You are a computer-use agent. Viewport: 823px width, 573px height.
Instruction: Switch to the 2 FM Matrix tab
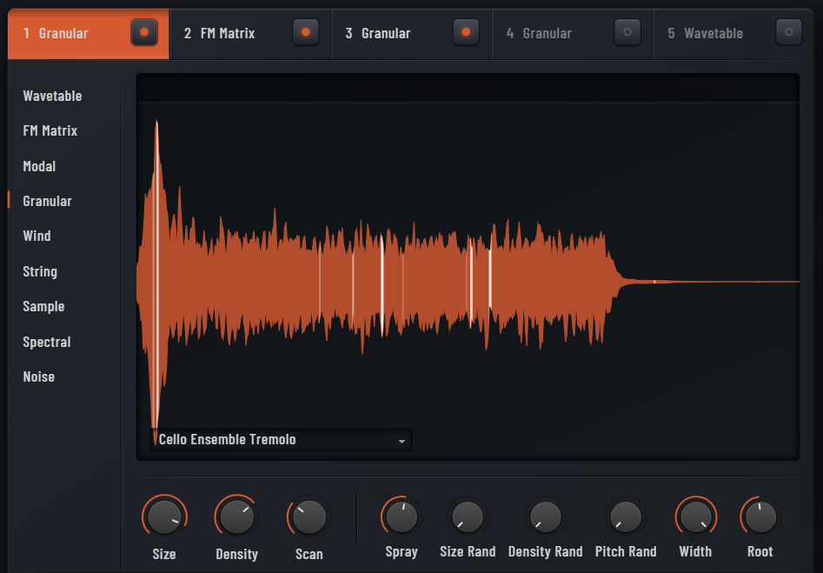(x=250, y=34)
